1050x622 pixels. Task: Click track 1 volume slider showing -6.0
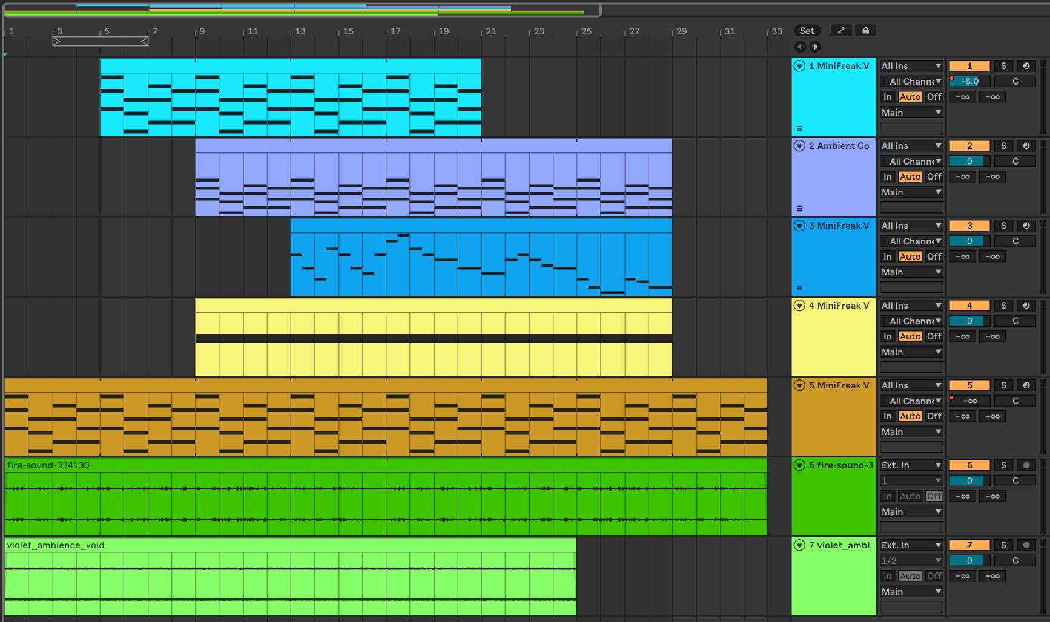click(969, 82)
